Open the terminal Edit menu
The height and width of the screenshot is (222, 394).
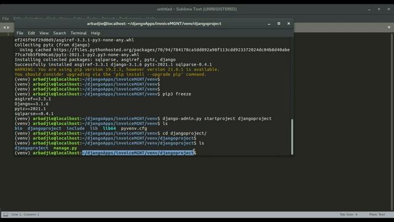(31, 33)
